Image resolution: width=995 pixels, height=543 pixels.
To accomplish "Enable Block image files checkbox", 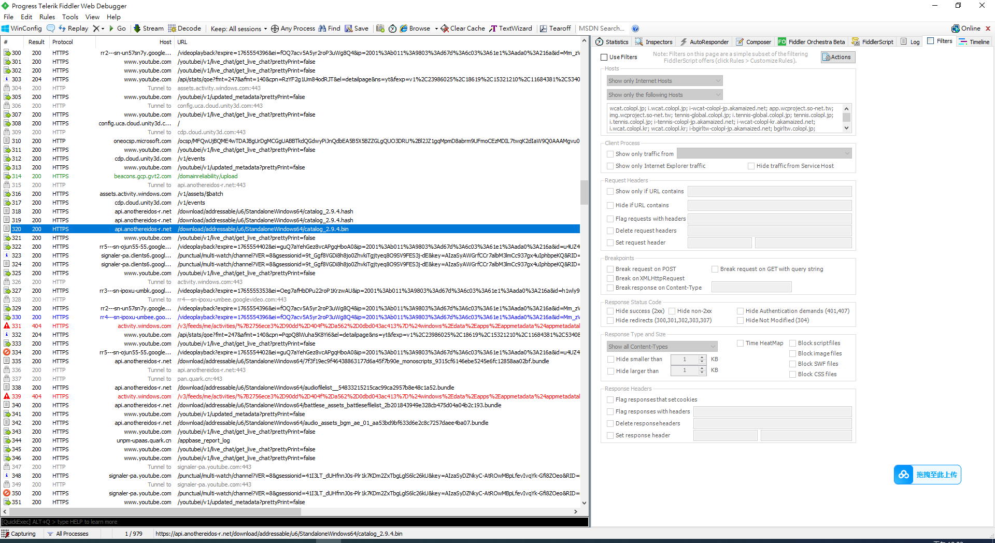I will coord(793,353).
